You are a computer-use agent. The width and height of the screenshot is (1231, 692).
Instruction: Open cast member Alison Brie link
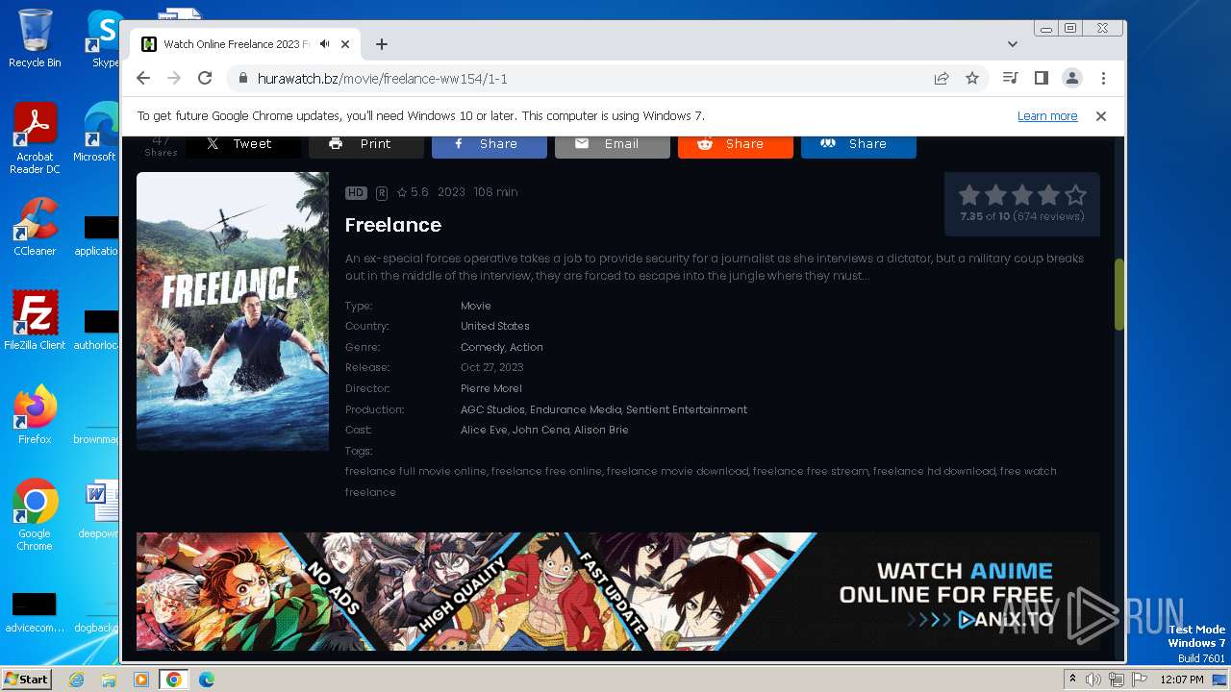coord(601,430)
